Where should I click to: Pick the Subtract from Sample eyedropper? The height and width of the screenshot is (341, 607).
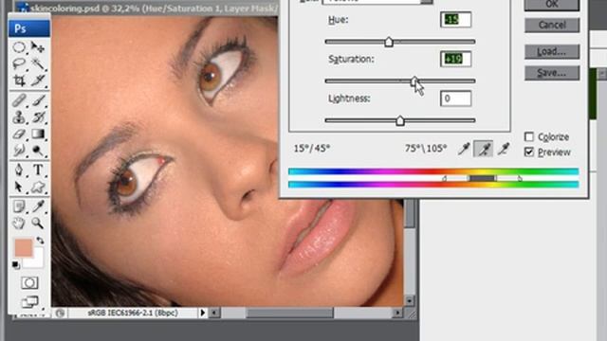504,149
